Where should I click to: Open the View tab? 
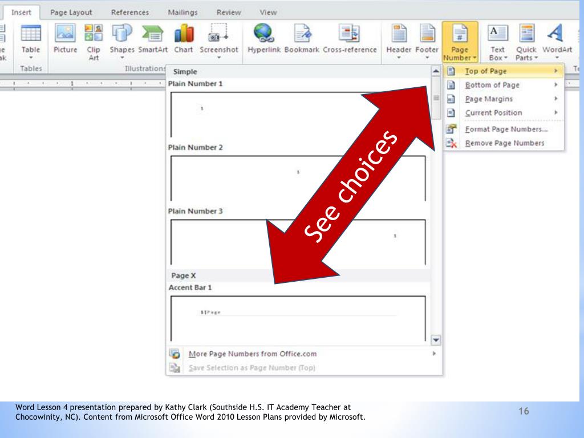[x=268, y=13]
